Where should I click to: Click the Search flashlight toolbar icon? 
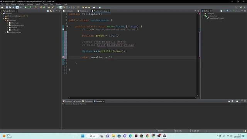[x=52, y=7]
